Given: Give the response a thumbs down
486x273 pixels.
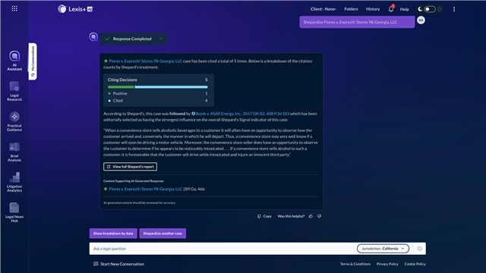Looking at the screenshot, I should (x=319, y=216).
